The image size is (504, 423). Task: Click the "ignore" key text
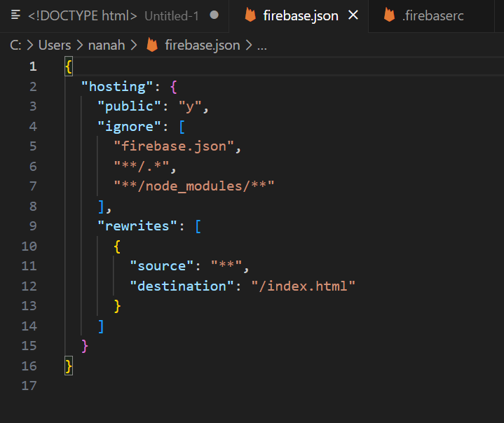click(129, 127)
